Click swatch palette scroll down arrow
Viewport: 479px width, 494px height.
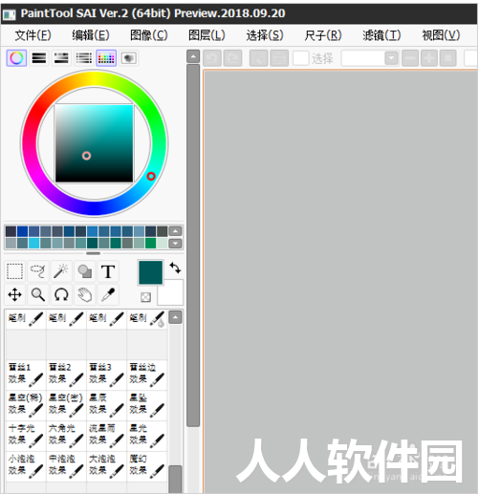point(175,244)
